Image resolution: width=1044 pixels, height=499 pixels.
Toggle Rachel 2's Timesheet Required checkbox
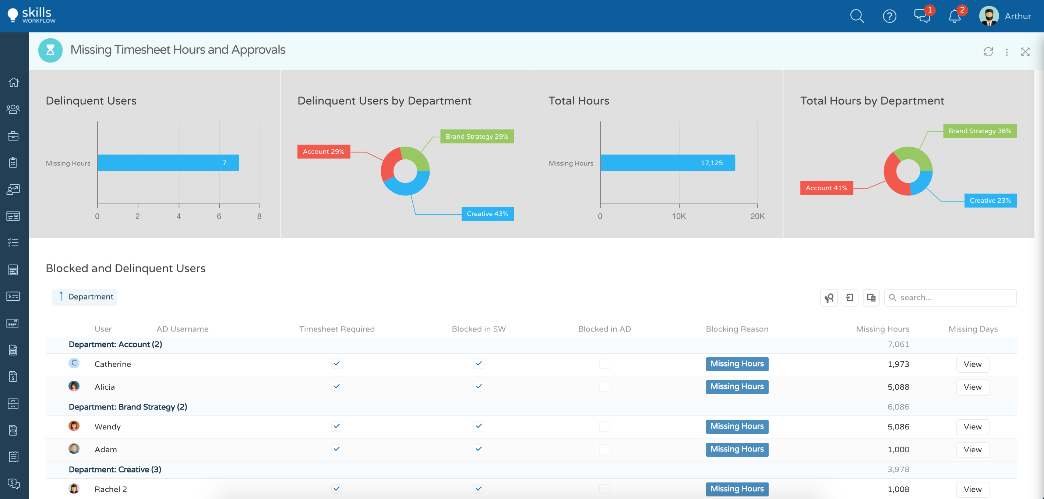pyautogui.click(x=337, y=488)
